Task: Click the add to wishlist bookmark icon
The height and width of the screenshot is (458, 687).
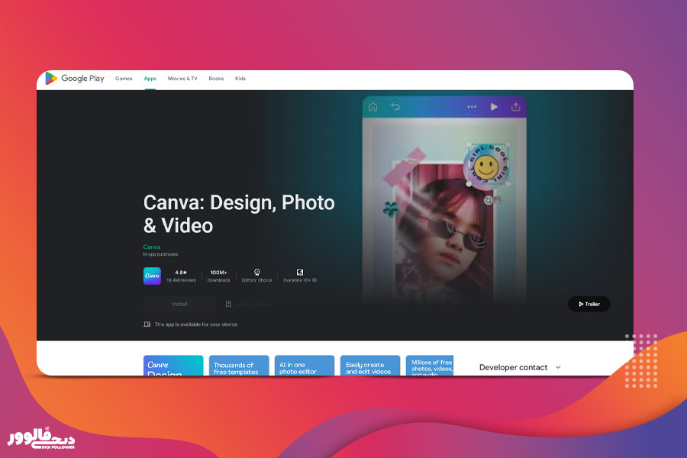Action: click(228, 304)
